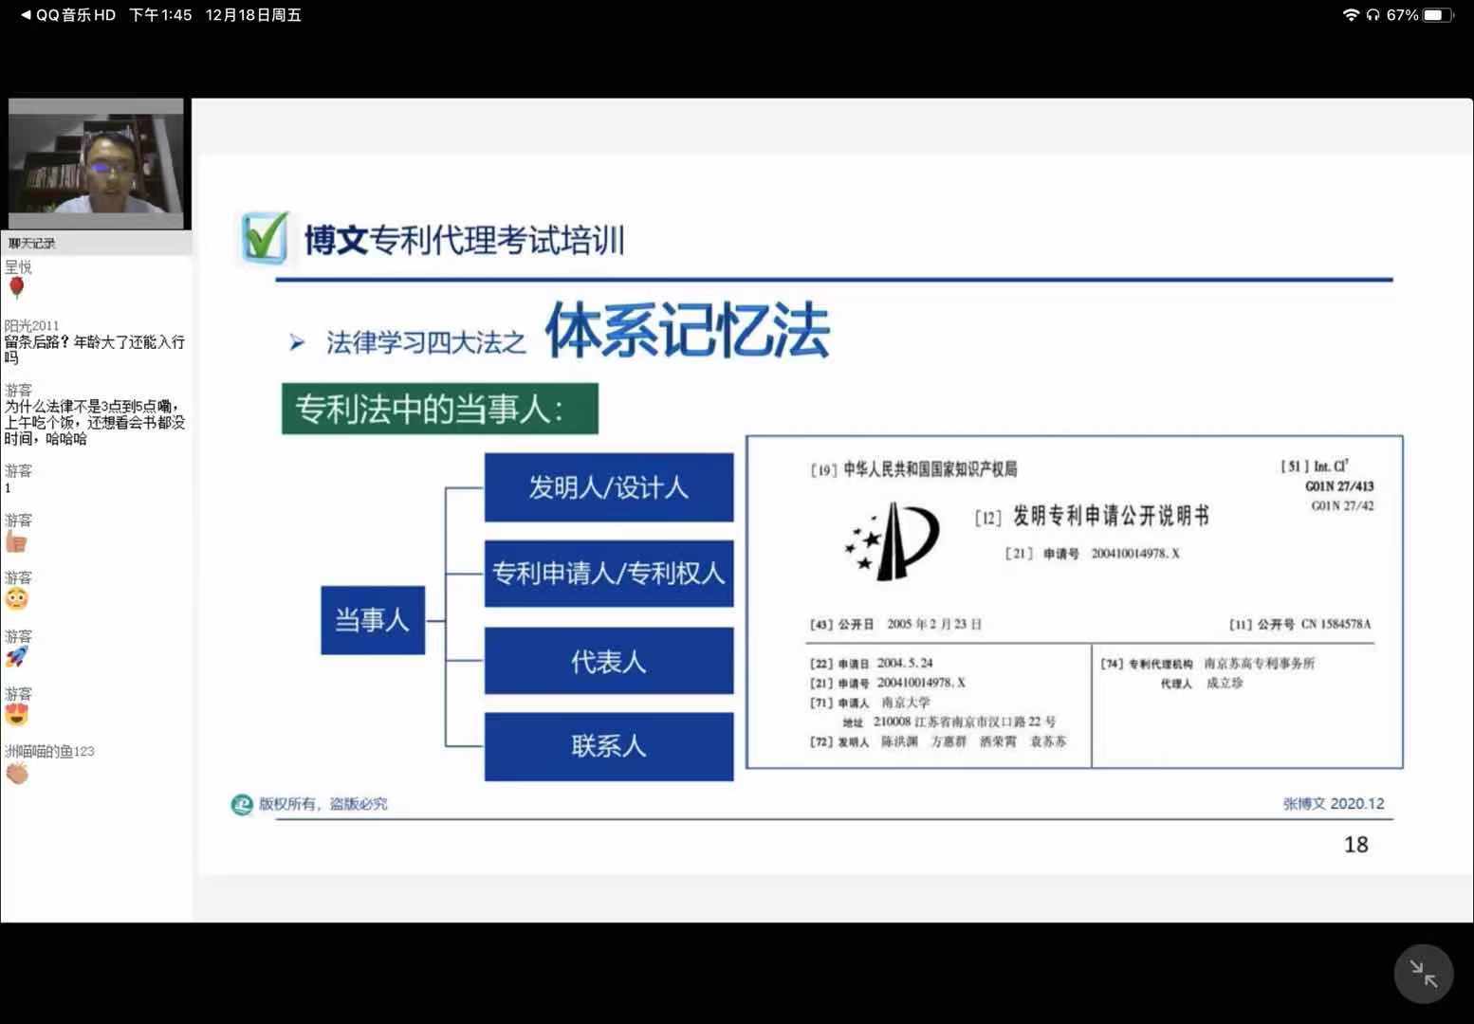Tap the exit fullscreen shrink button

1423,974
